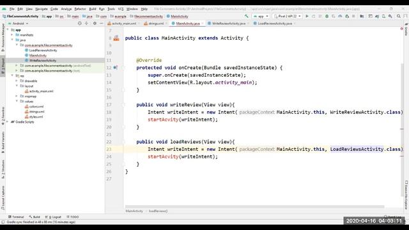Open the Build Variants side tab

[x=3, y=142]
